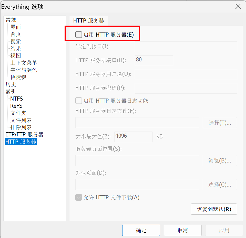The image size is (246, 238).
Task: Open the 上下文菜单 settings
Action: [24, 63]
